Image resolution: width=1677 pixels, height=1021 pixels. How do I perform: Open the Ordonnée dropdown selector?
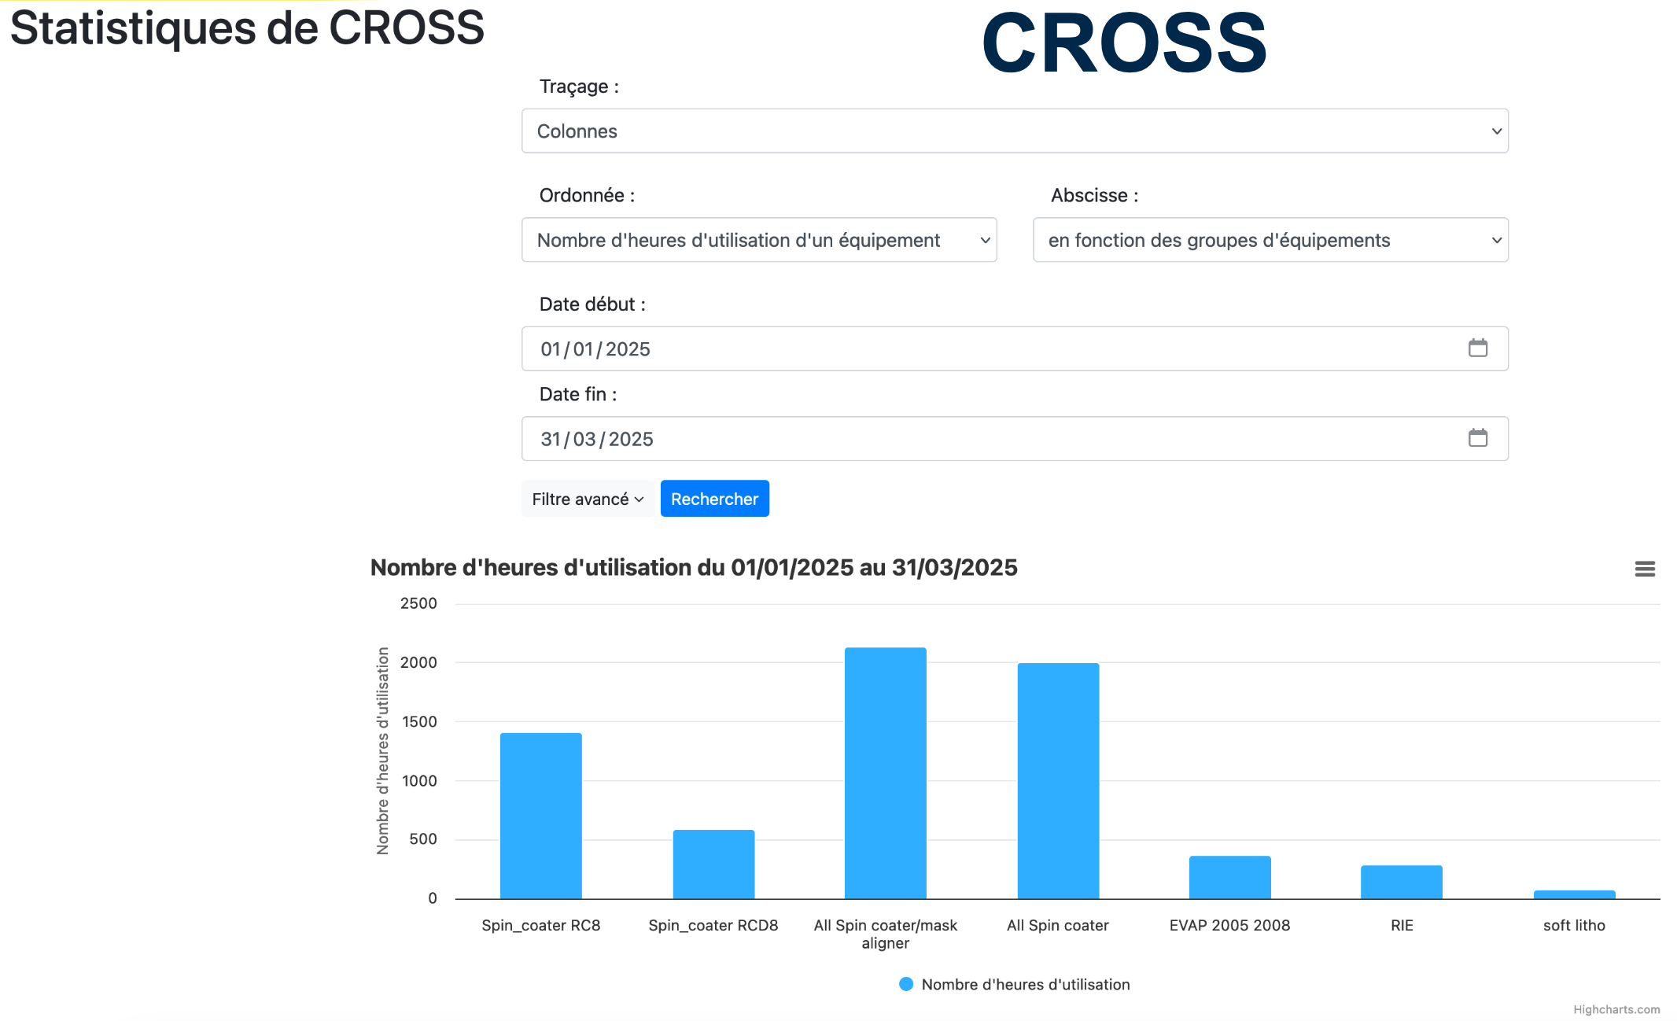759,240
